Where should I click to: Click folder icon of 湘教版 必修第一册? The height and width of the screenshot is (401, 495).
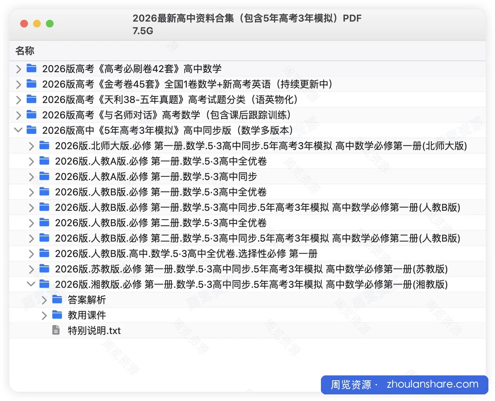click(45, 284)
